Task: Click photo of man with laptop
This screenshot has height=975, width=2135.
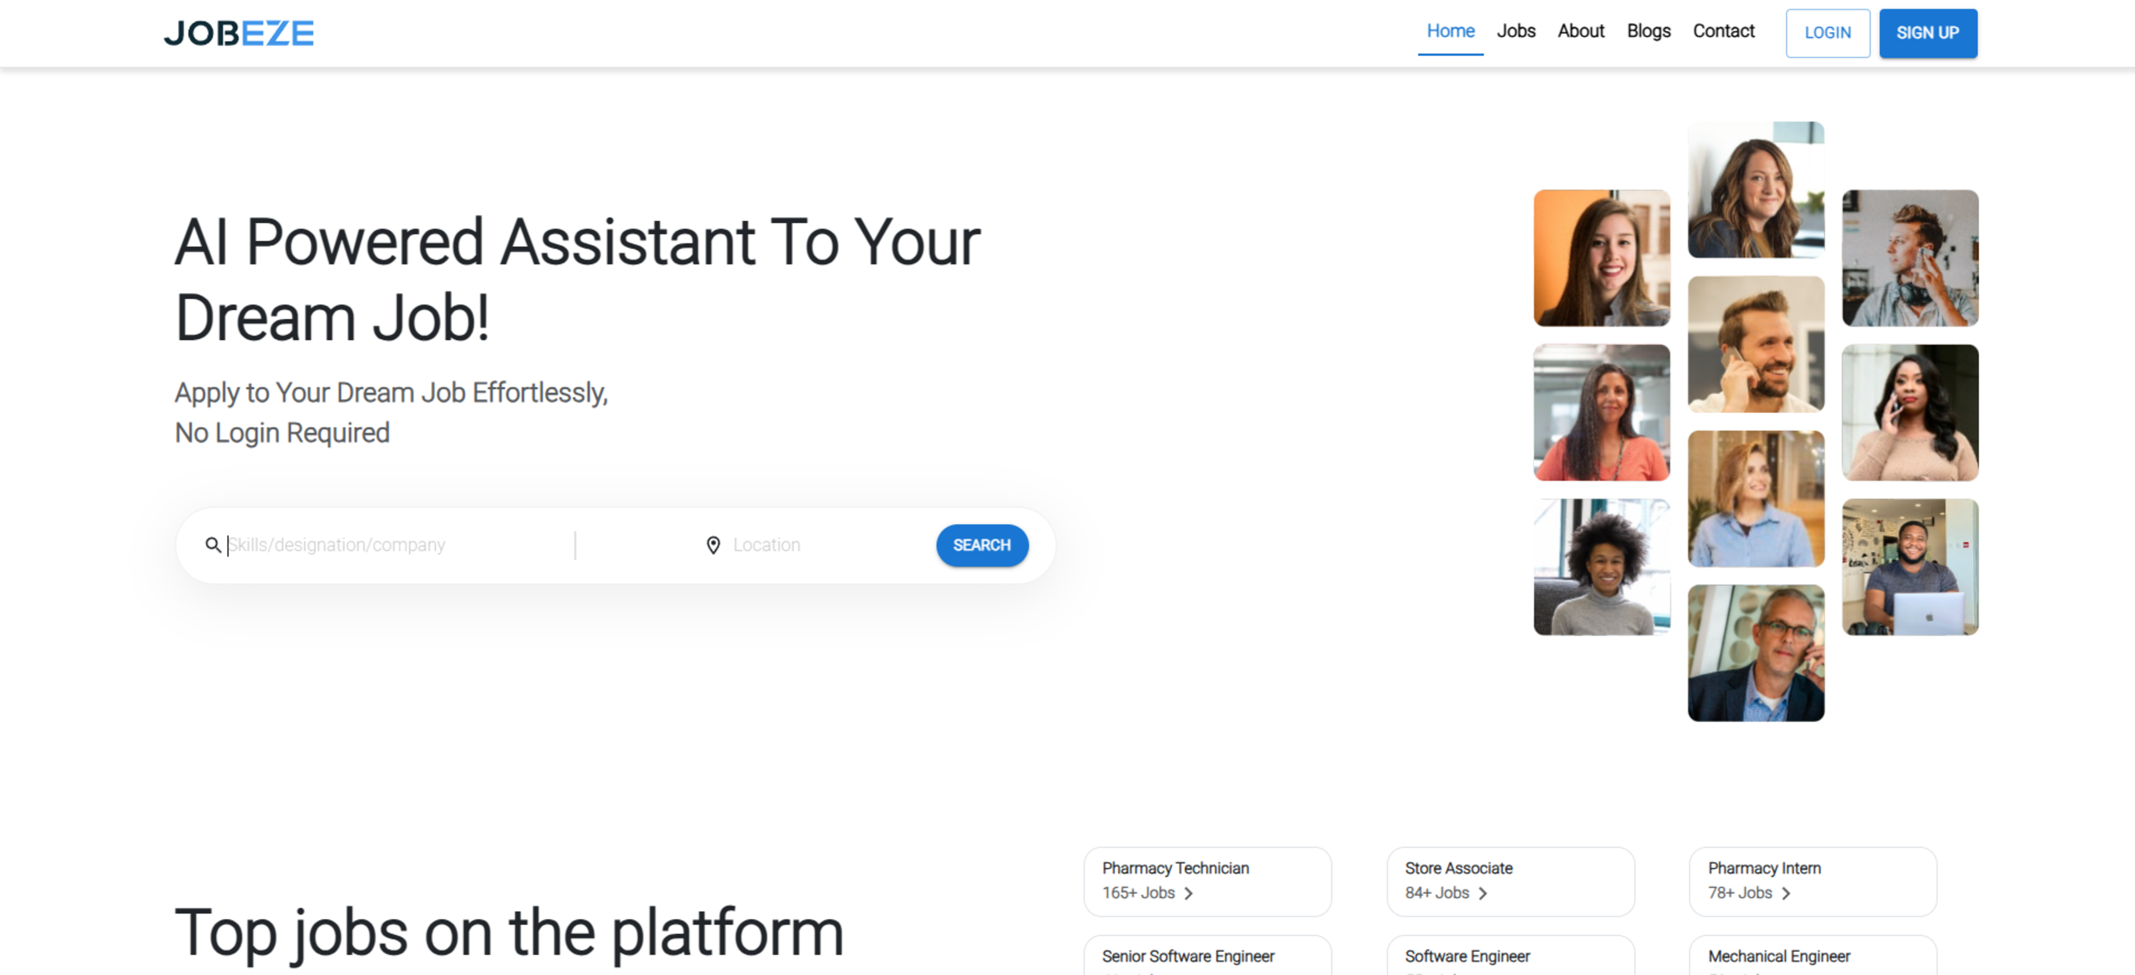Action: point(1910,567)
